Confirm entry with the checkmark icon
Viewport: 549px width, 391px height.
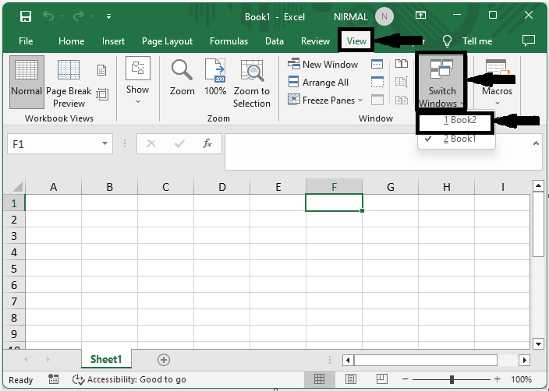pos(179,143)
